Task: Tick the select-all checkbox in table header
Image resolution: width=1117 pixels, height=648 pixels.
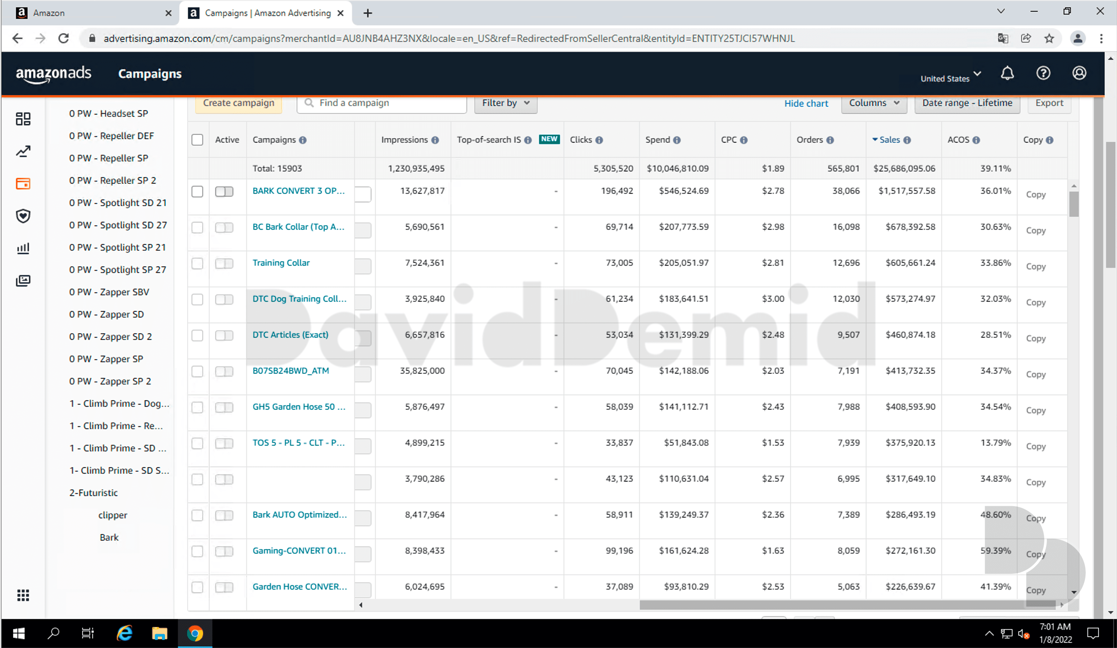Action: tap(197, 140)
